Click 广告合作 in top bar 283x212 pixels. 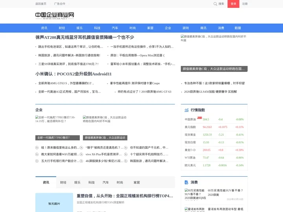coord(60,4)
